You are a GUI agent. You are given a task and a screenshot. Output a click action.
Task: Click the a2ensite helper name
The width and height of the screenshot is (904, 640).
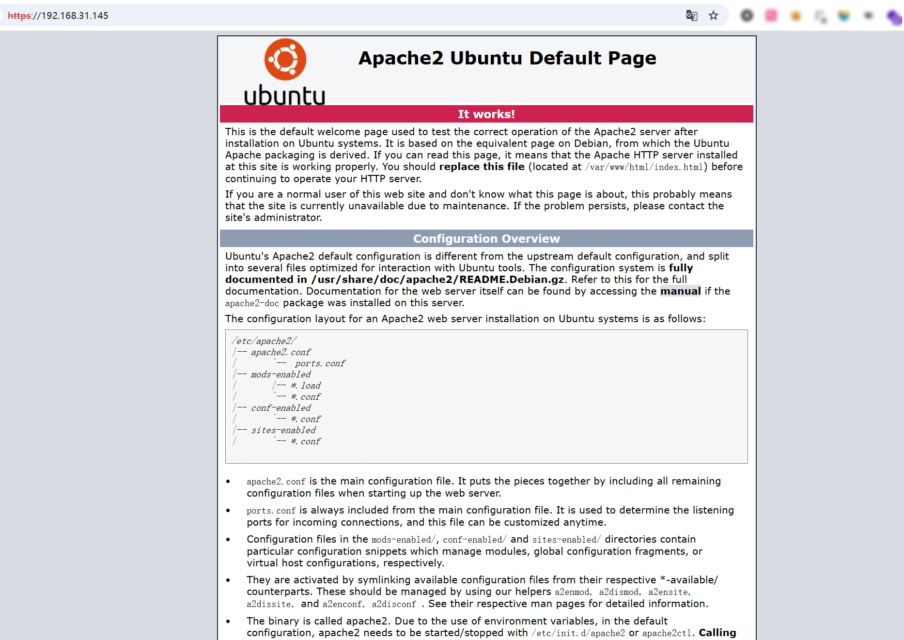(668, 592)
